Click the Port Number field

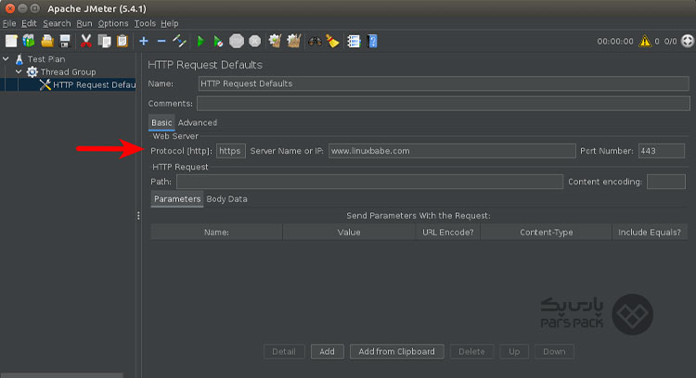pyautogui.click(x=662, y=151)
